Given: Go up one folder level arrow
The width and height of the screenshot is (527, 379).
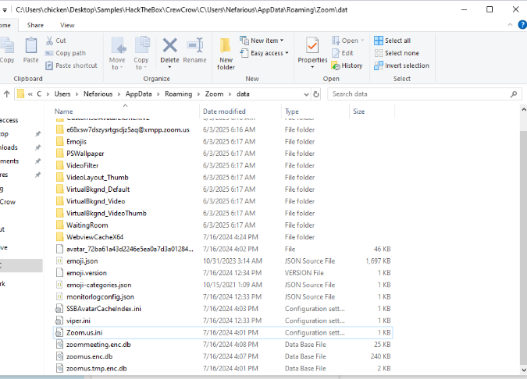Looking at the screenshot, I should pyautogui.click(x=7, y=94).
